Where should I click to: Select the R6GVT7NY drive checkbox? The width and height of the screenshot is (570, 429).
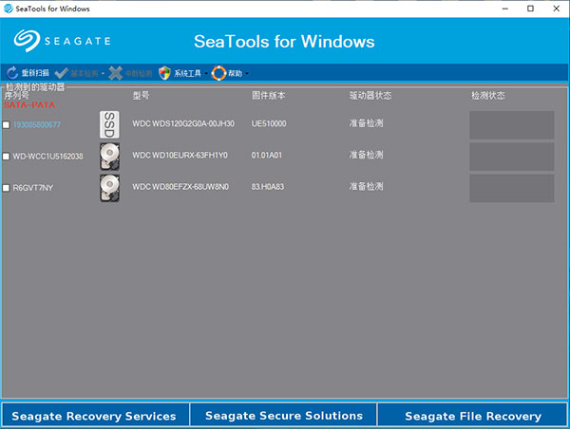click(7, 188)
